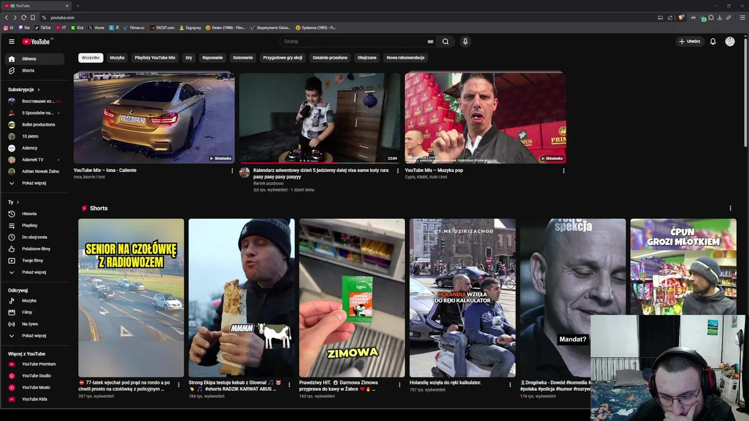Viewport: 749px width, 421px height.
Task: Open Shorts shelf options menu
Action: click(x=730, y=208)
